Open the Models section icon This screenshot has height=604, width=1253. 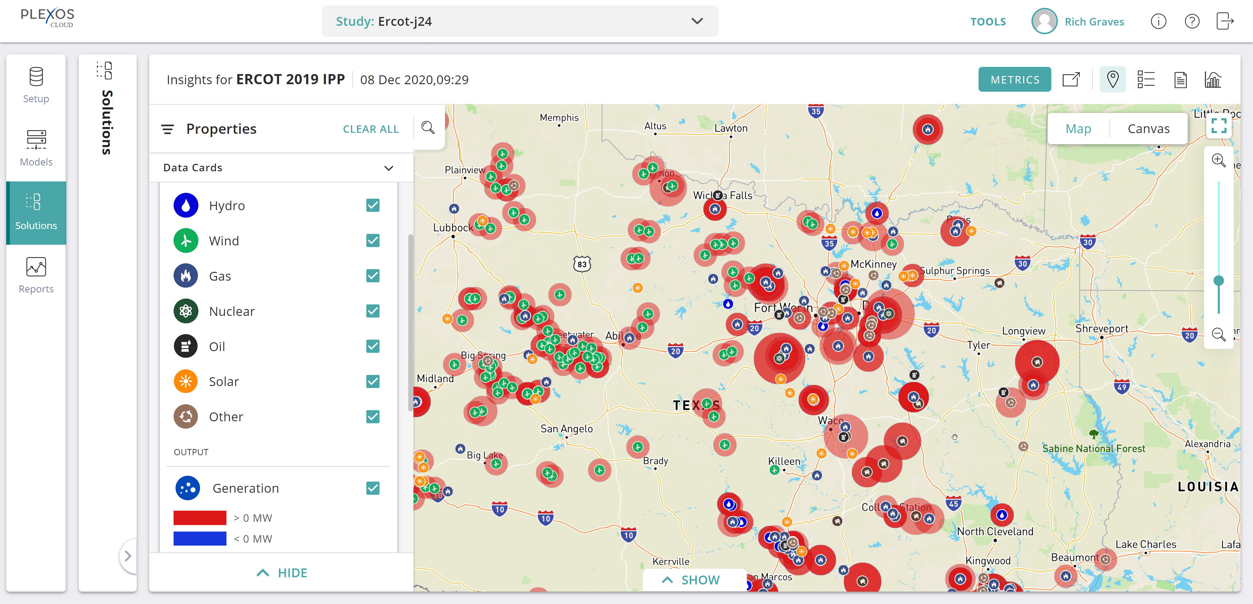[x=36, y=139]
